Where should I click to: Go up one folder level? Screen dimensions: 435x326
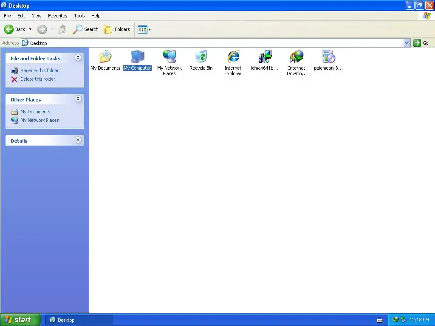click(x=62, y=29)
